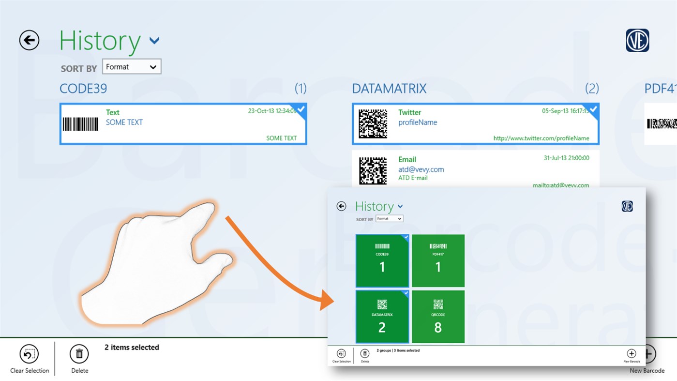Select the back arrow in the zoomed-out view
The width and height of the screenshot is (677, 381).
click(x=341, y=206)
